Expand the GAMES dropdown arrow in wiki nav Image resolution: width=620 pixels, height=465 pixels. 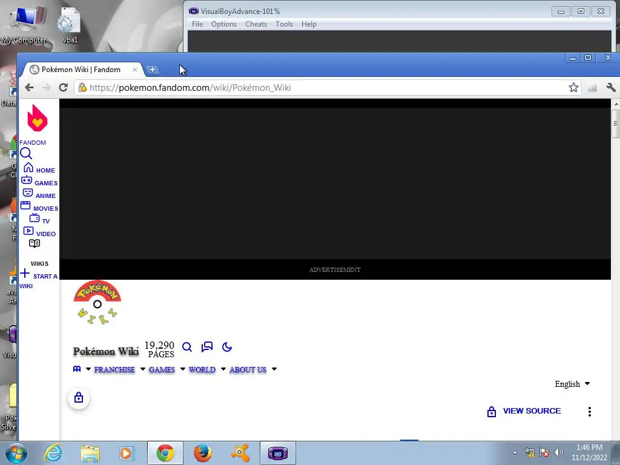point(183,369)
